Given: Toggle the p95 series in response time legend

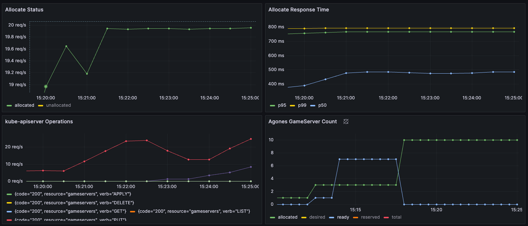Looking at the screenshot, I should click(x=282, y=105).
